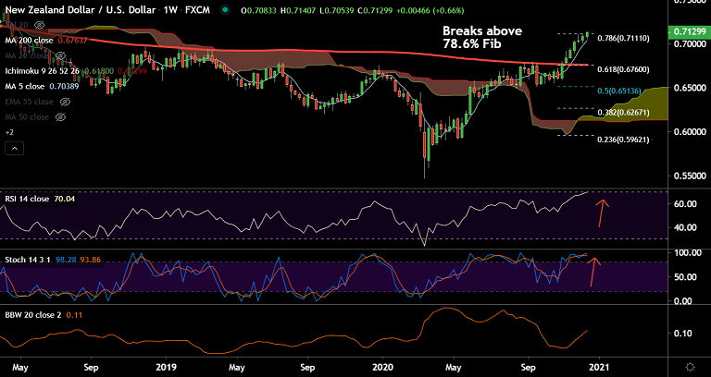Click the 0.786(0.71110) Fib level label

click(x=624, y=39)
